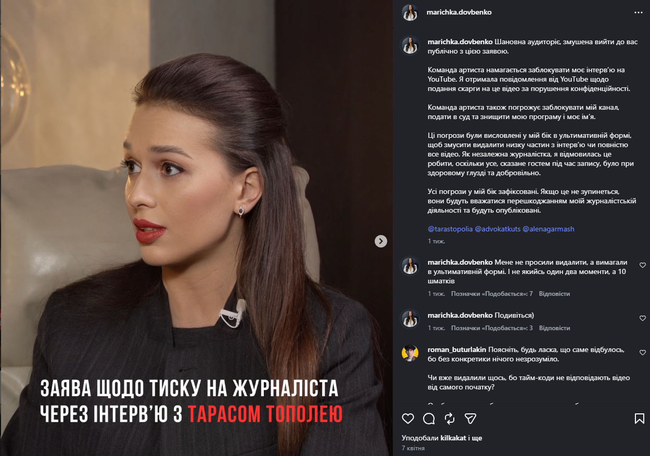Reply to the 'Подивиться)' comment

point(554,328)
